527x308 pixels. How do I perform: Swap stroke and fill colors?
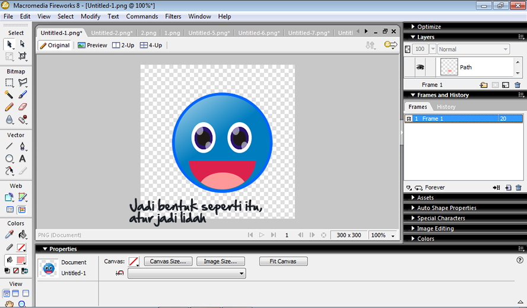point(24,271)
